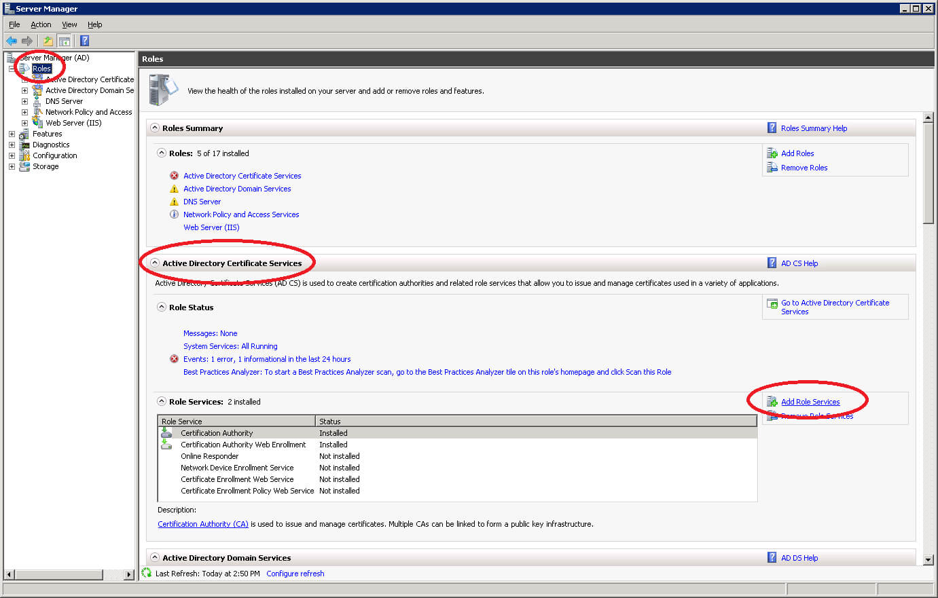Open the Configure refresh link
Screen dimensions: 938x598
[295, 574]
